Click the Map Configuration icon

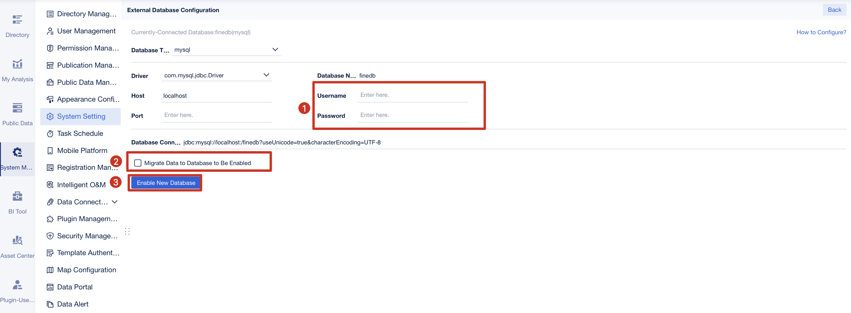50,270
